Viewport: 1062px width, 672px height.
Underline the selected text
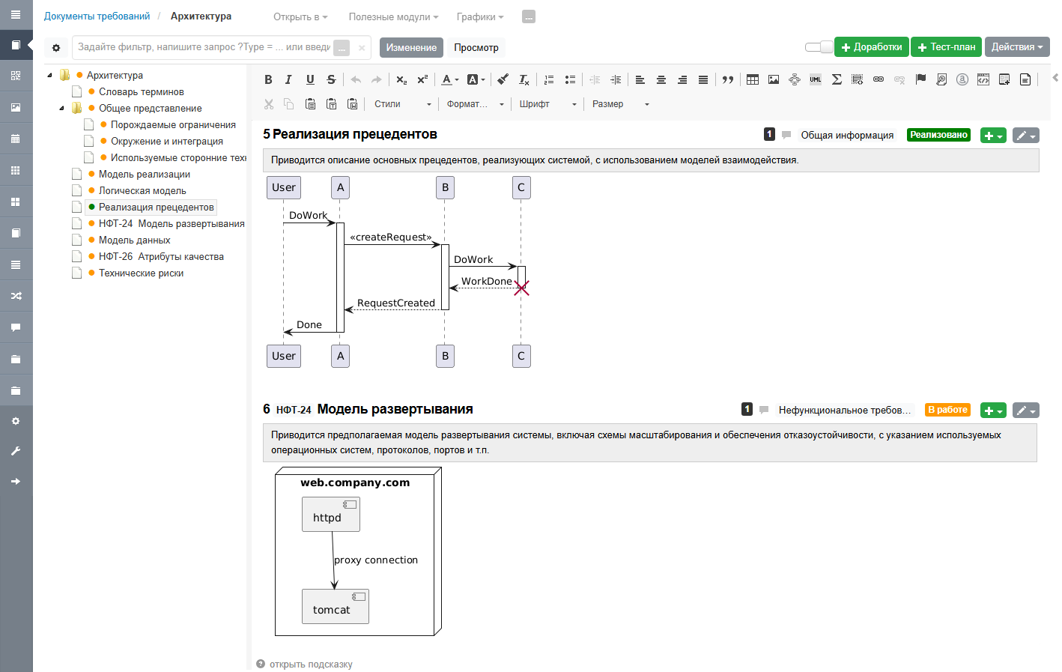pos(310,79)
